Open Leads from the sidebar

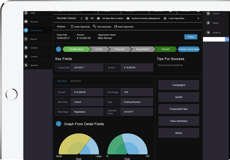[x=26, y=13]
